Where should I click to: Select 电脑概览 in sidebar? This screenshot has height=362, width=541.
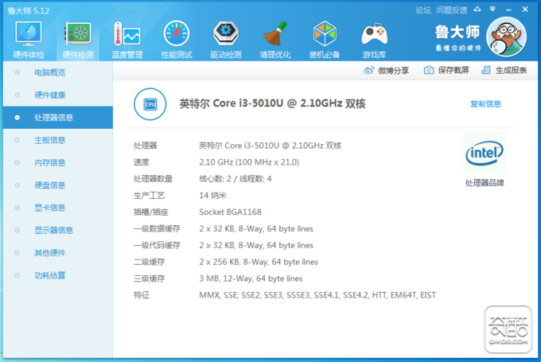(58, 72)
